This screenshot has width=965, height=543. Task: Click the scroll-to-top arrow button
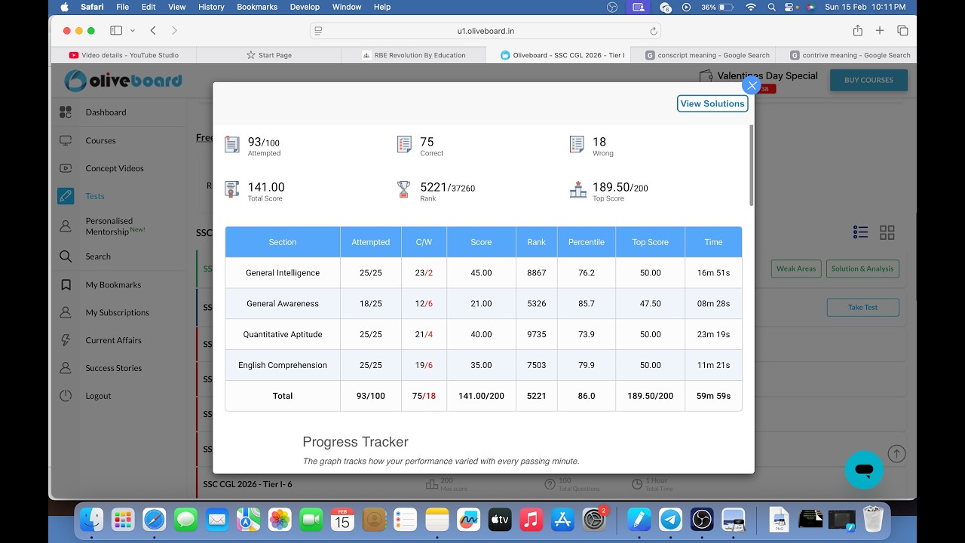coord(896,453)
